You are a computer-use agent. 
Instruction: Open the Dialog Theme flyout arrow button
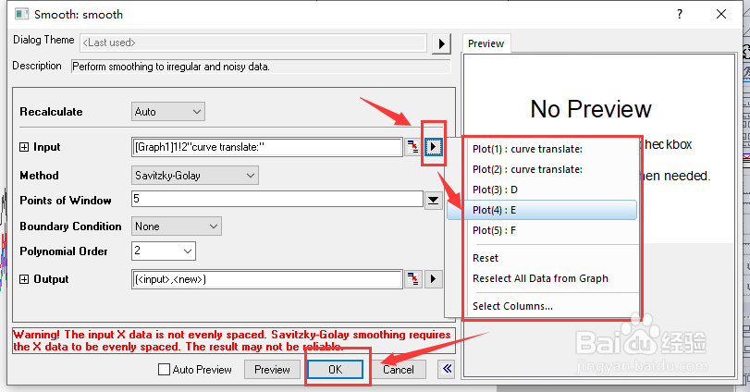(x=441, y=44)
